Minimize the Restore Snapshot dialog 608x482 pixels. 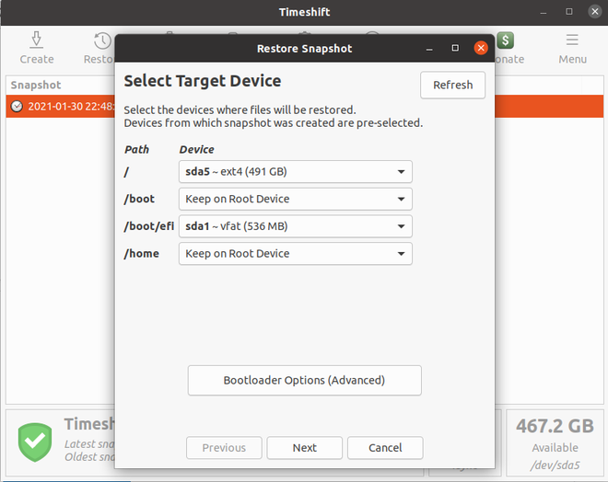(x=429, y=49)
